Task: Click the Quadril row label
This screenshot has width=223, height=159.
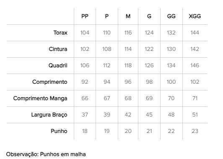Action: (58, 66)
